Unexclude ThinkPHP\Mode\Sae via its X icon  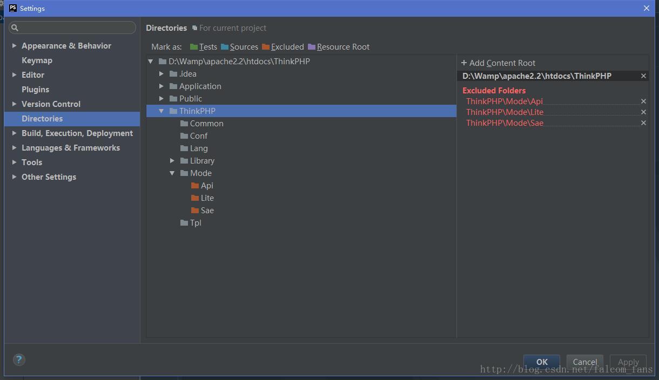(643, 123)
